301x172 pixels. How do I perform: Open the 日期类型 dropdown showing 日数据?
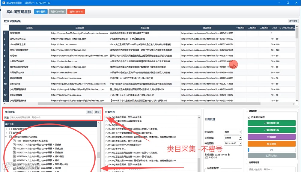click(x=233, y=138)
